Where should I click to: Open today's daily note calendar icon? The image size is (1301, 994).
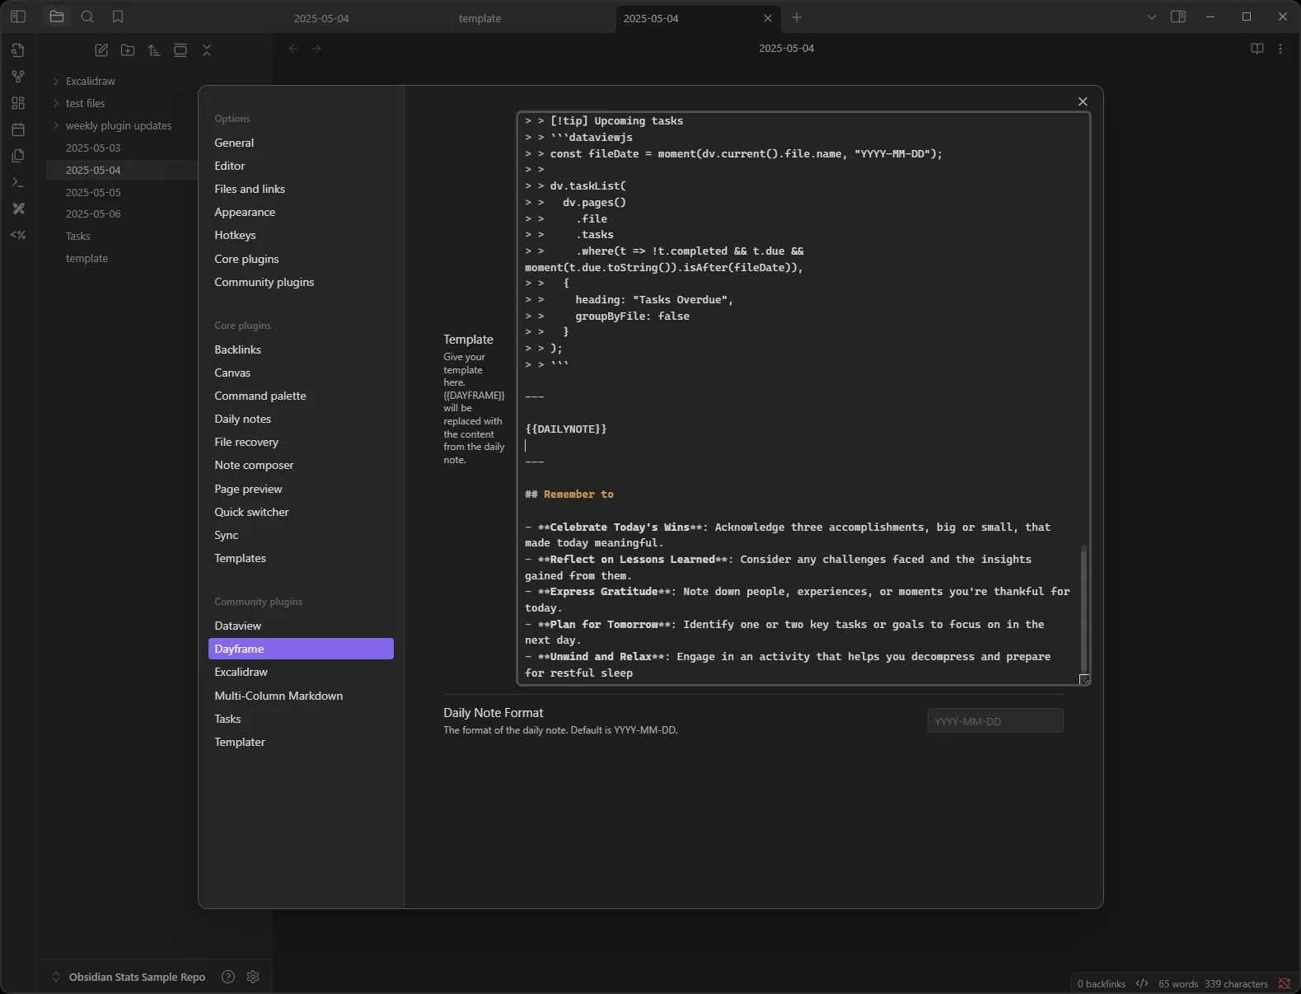click(18, 129)
